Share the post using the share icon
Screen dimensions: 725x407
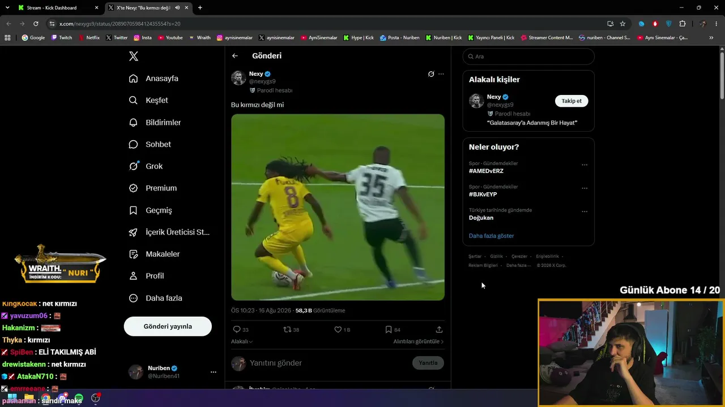point(439,330)
